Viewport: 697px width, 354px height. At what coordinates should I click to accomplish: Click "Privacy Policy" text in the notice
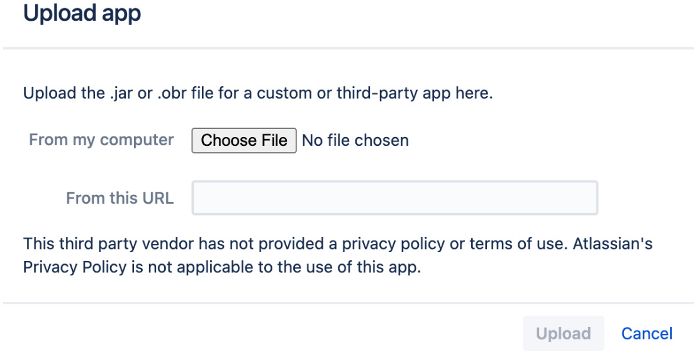75,267
